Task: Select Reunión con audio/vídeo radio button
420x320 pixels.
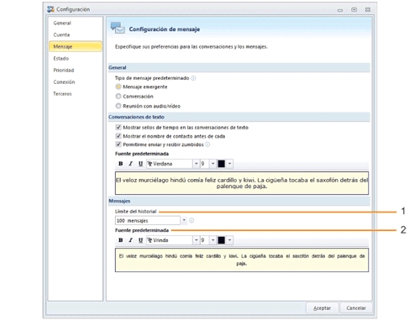Action: point(118,106)
